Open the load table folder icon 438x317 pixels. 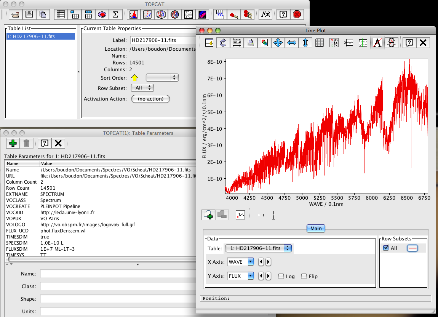pyautogui.click(x=15, y=14)
